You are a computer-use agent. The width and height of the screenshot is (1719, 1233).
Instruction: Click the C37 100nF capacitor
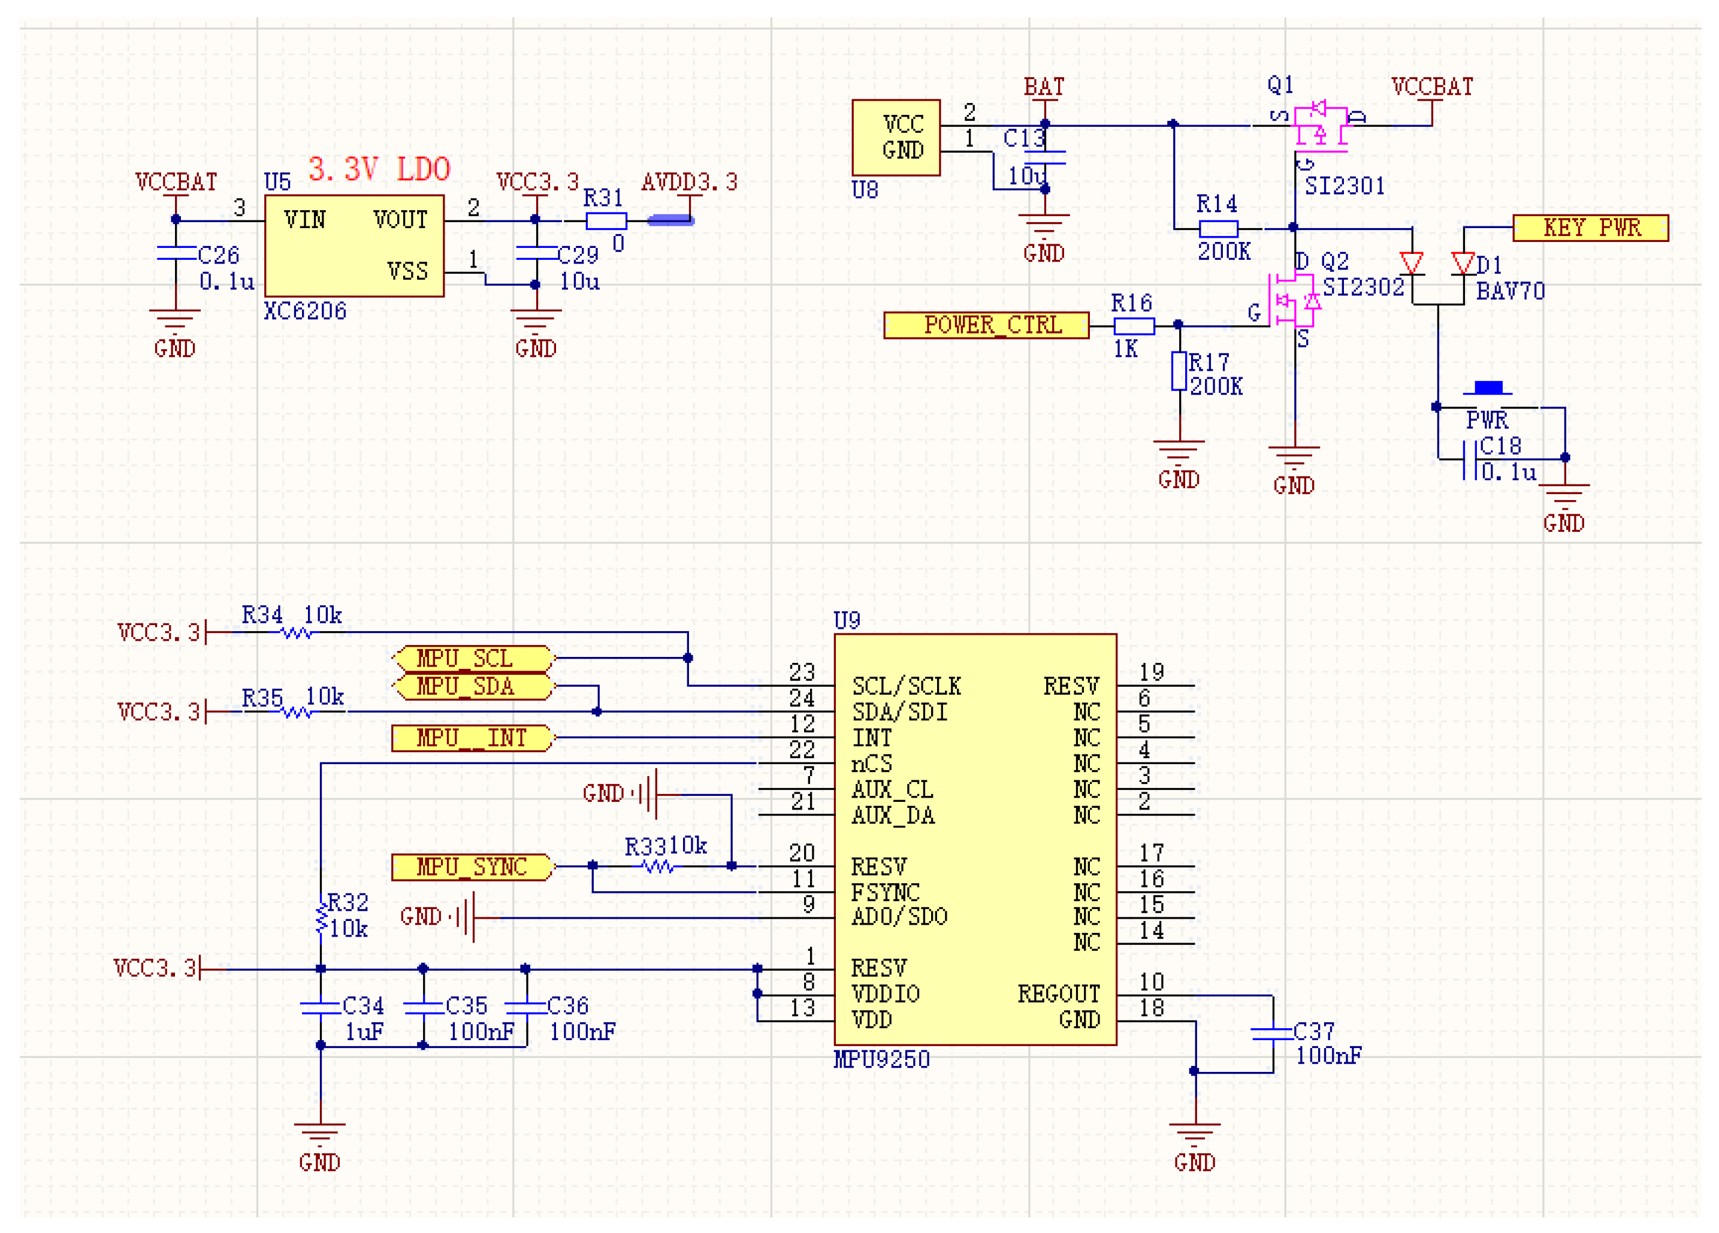tap(1273, 1033)
